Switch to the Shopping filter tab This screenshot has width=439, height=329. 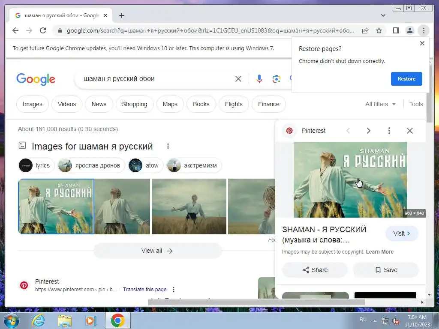tap(135, 104)
